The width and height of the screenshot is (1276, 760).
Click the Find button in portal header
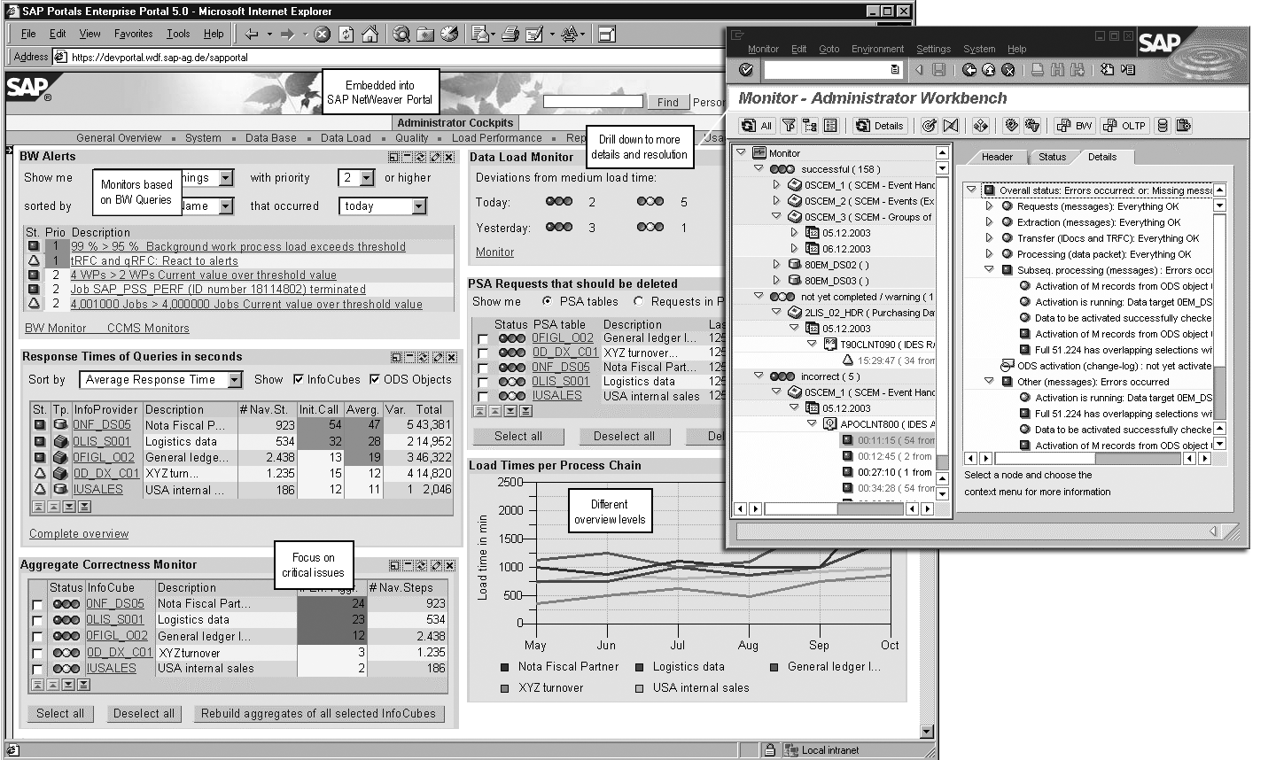[x=668, y=102]
